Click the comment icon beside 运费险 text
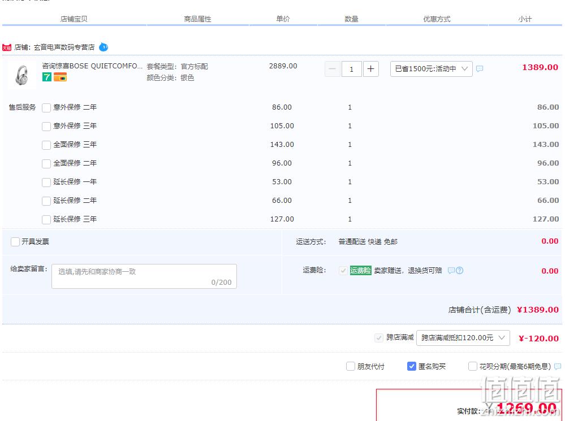 (451, 271)
